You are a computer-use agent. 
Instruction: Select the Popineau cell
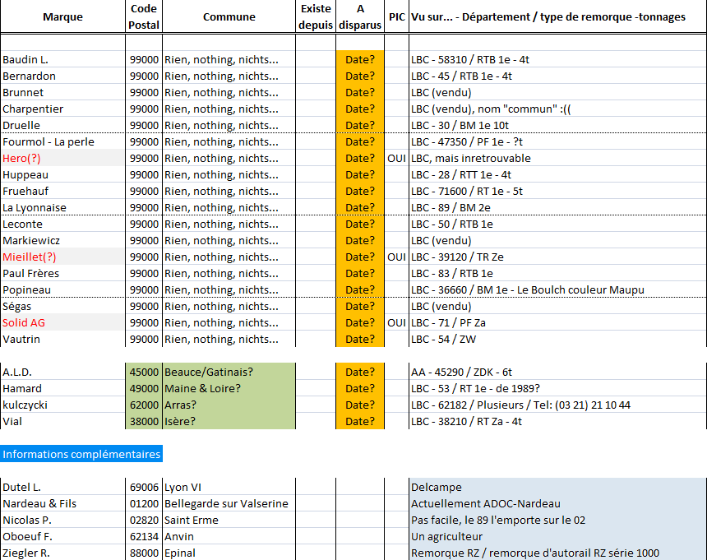62,290
